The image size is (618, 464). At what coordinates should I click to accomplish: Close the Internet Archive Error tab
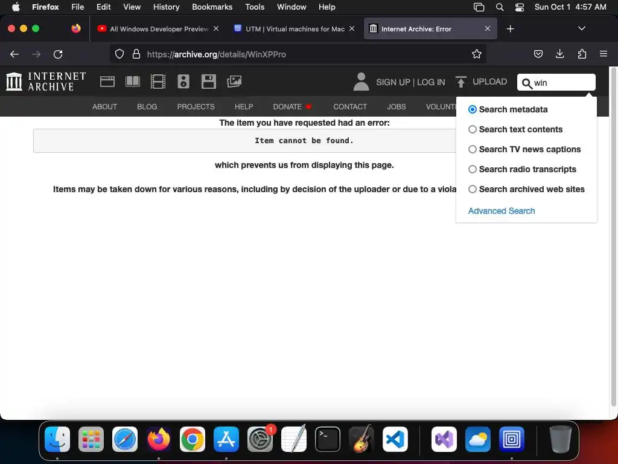488,28
